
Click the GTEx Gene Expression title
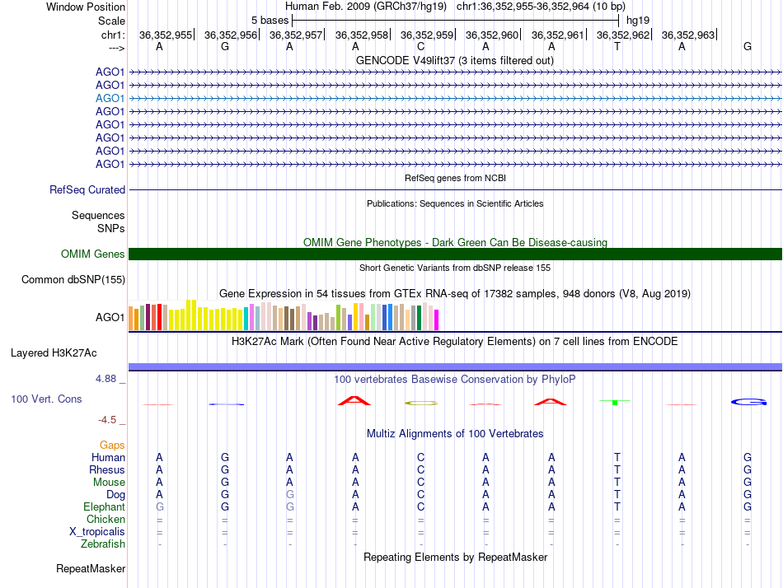click(455, 293)
